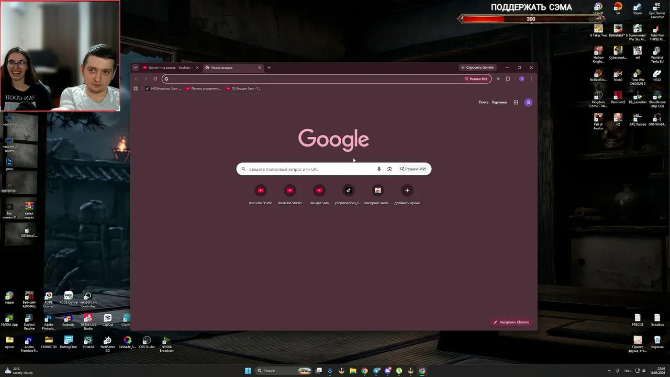The height and width of the screenshot is (377, 670).
Task: Show hidden system tray icons
Action: [609, 371]
